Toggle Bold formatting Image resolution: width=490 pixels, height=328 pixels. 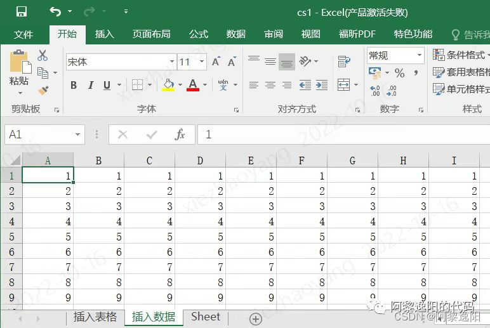coord(74,85)
